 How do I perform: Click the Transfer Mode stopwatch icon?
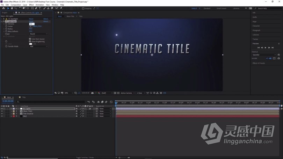pyautogui.click(x=6, y=46)
